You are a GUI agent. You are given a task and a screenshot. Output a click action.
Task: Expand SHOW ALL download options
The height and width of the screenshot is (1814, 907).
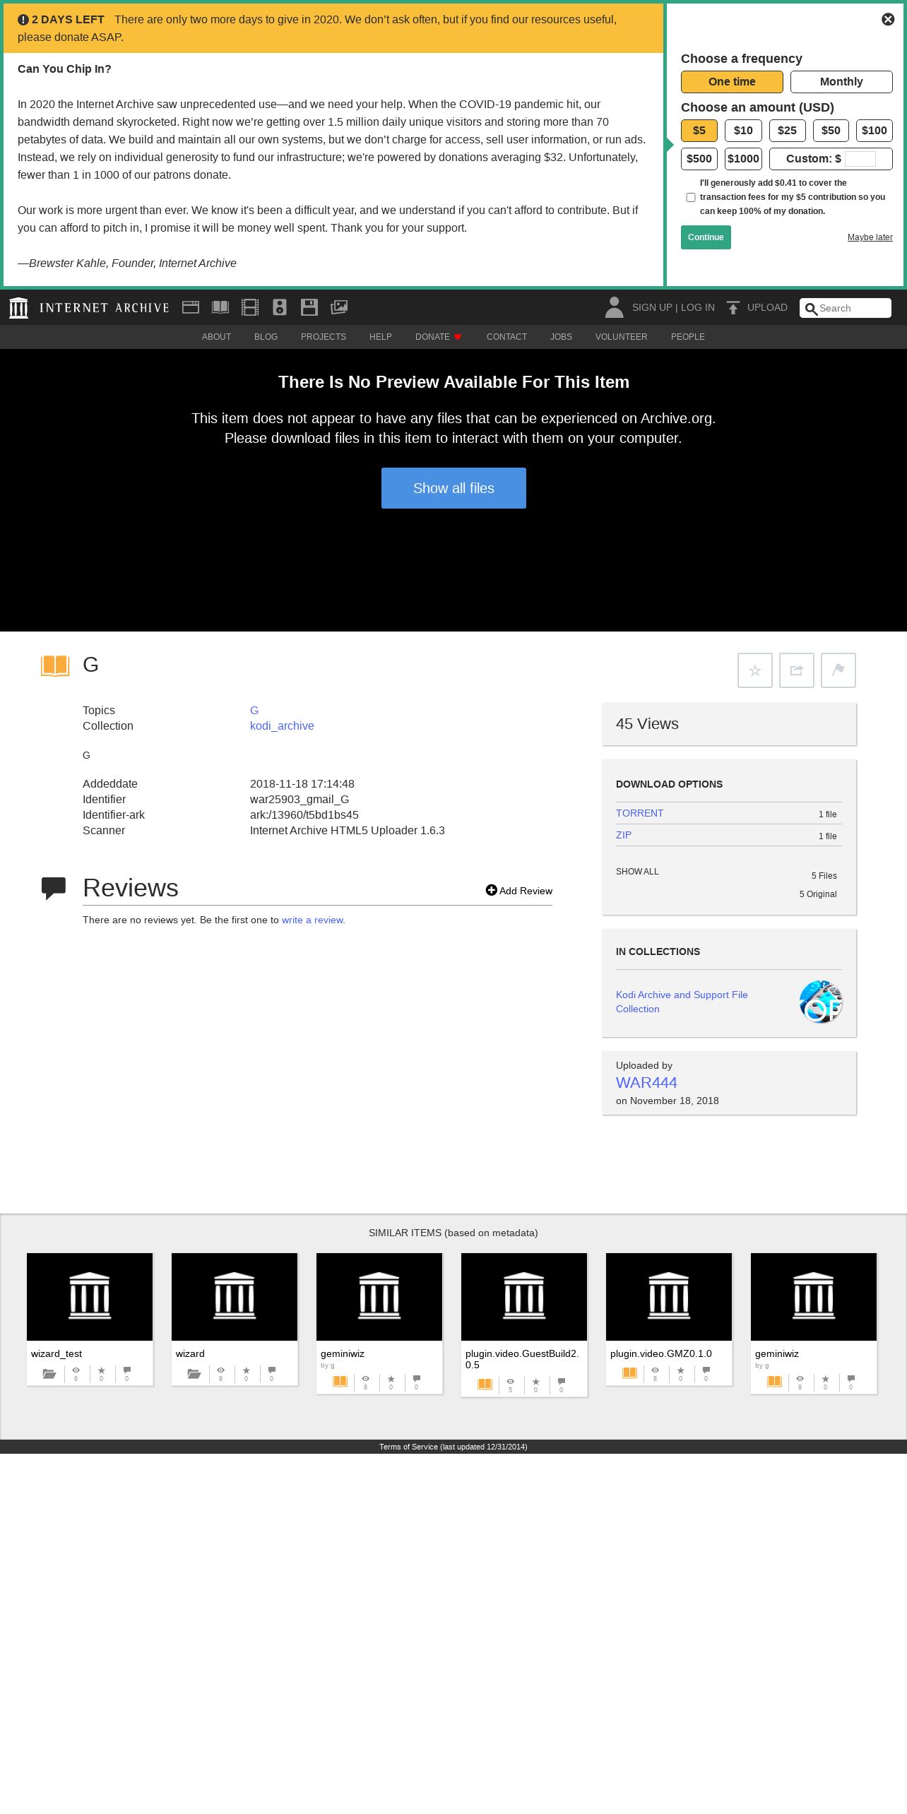pos(637,872)
